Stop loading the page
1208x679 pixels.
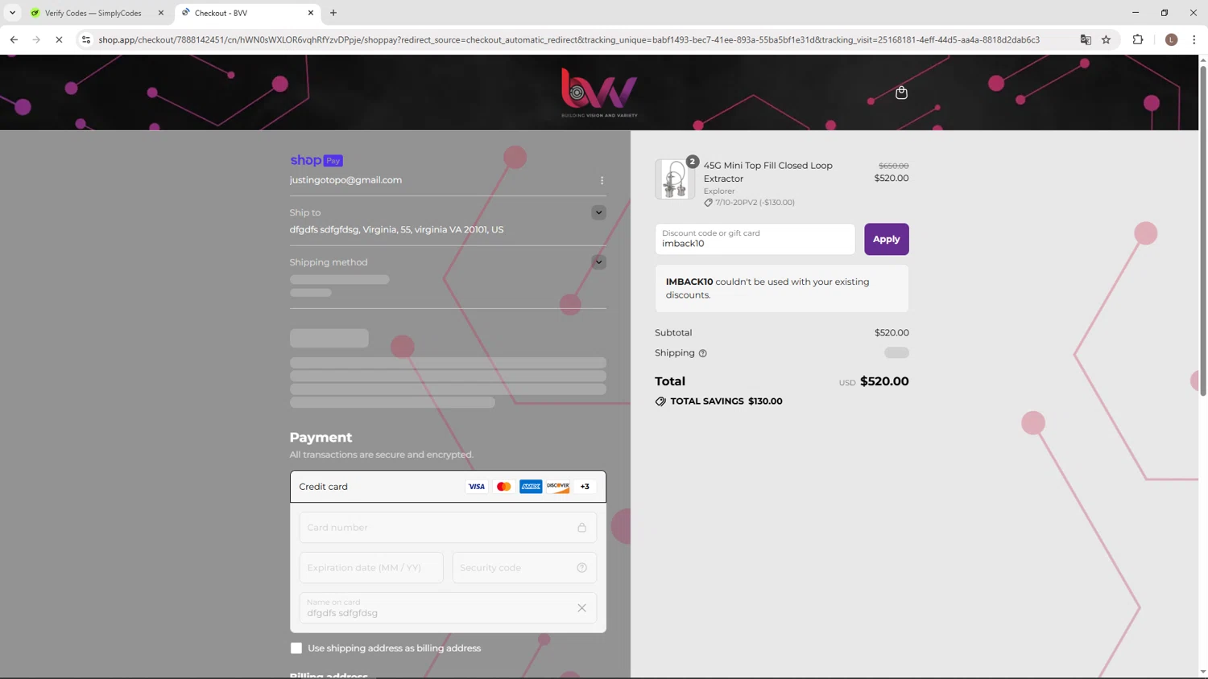pos(59,39)
